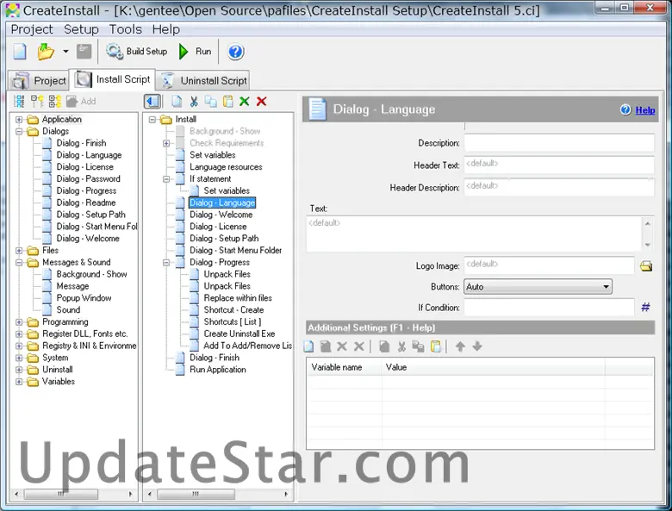
Task: Click the new item icon in script toolbar
Action: (x=177, y=102)
